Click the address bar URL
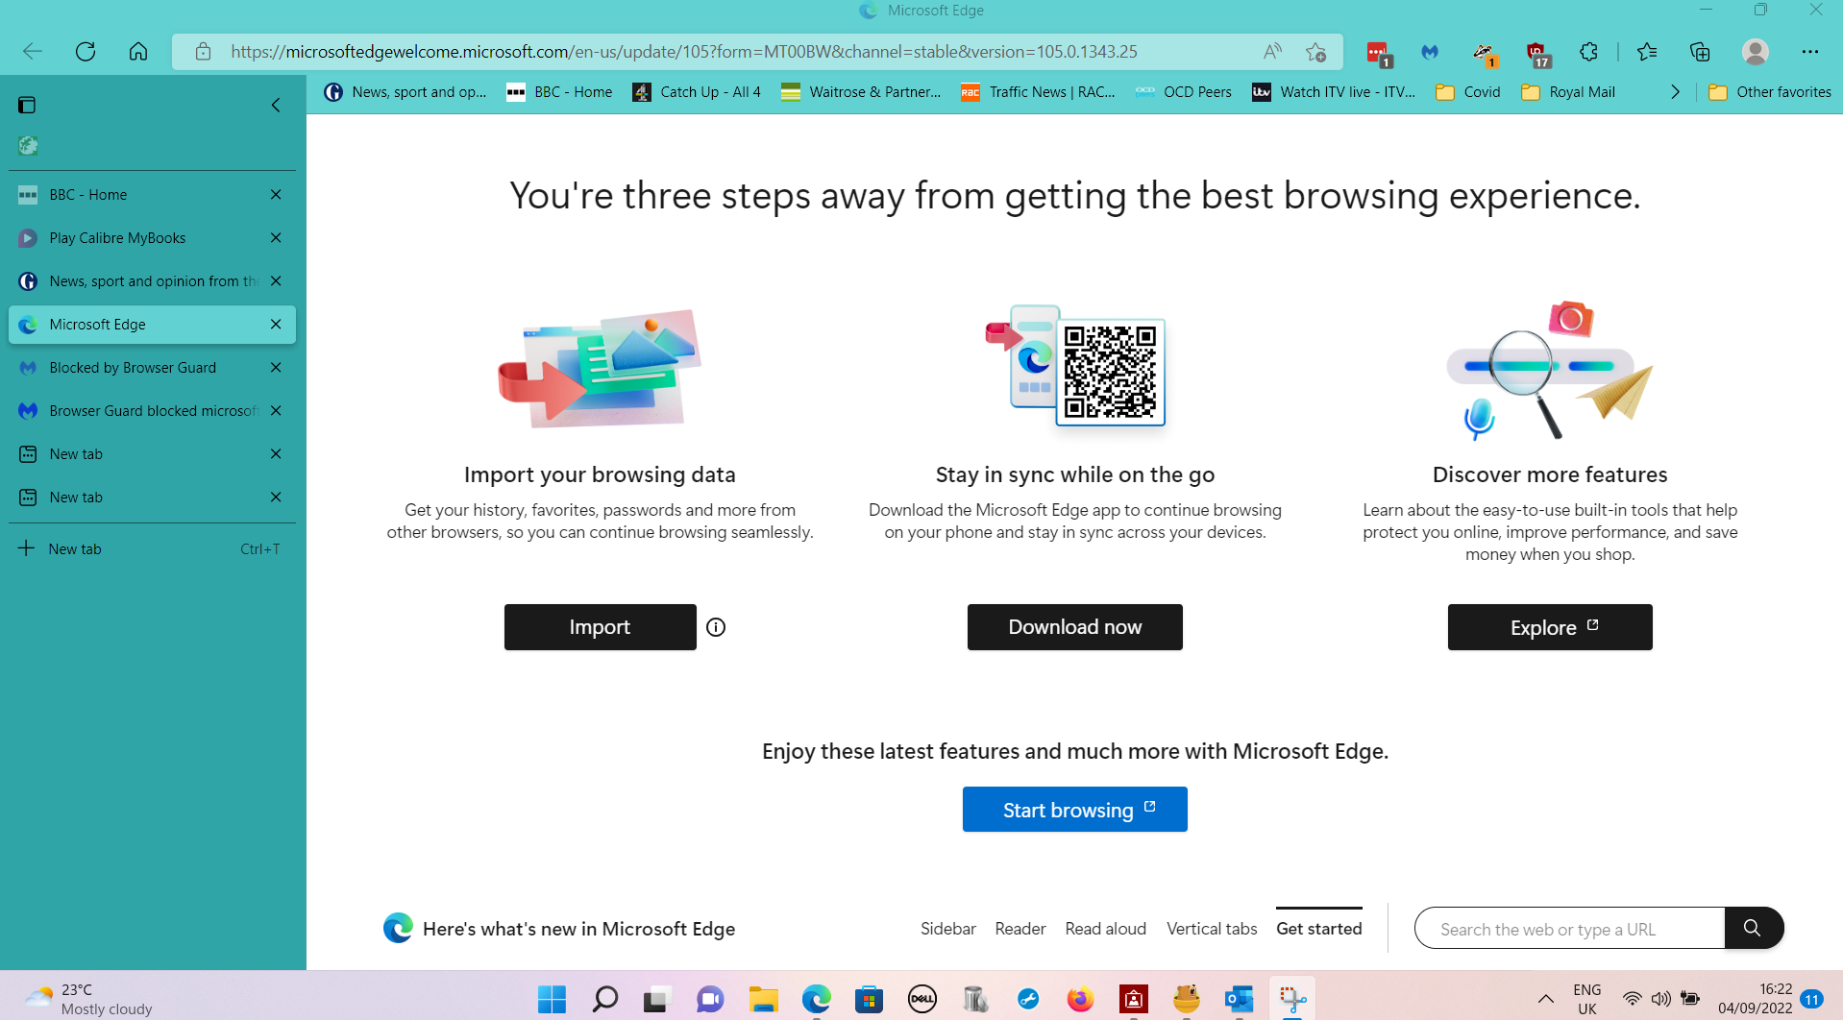1843x1020 pixels. pos(683,52)
